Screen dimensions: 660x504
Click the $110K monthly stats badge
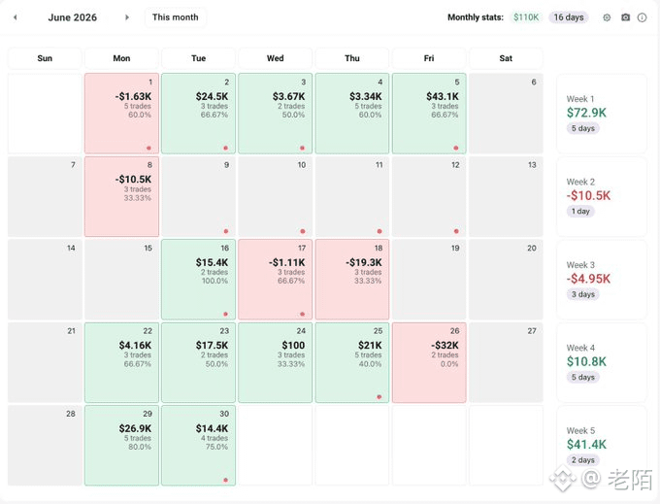click(526, 17)
